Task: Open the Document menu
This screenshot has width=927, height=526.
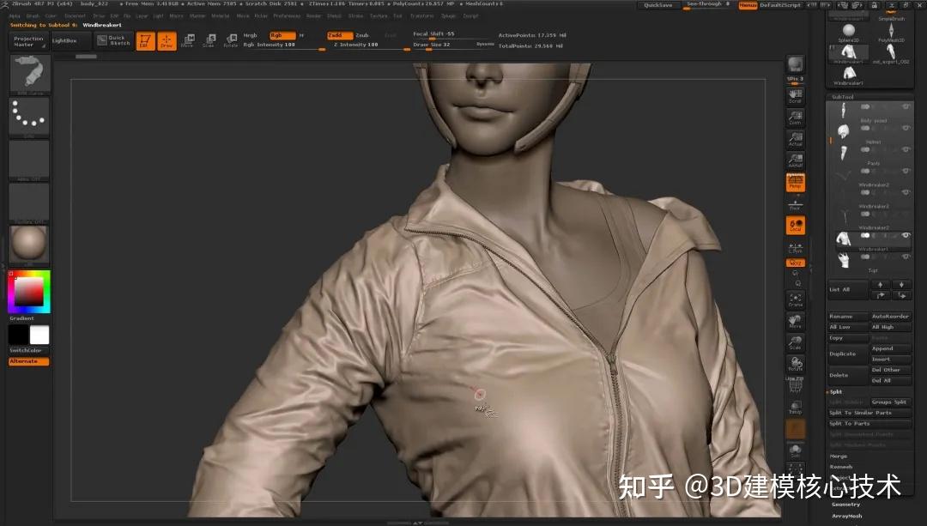Action: click(x=75, y=16)
